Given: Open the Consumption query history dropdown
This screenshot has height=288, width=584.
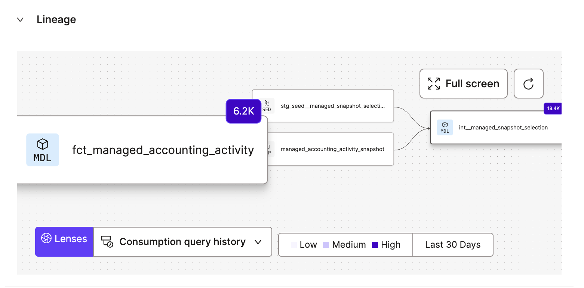Looking at the screenshot, I should [x=258, y=242].
